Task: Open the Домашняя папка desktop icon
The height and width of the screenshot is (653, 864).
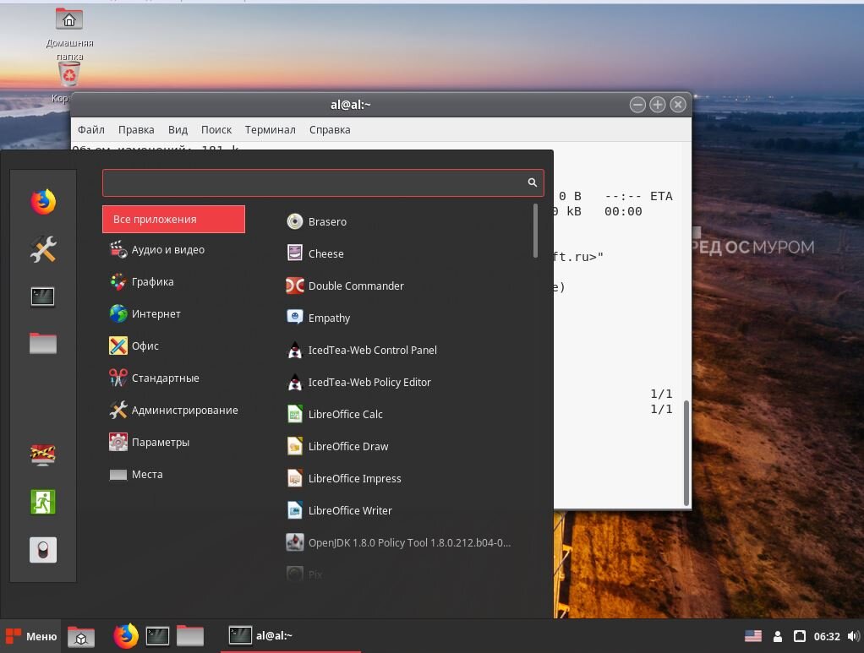Action: (69, 34)
